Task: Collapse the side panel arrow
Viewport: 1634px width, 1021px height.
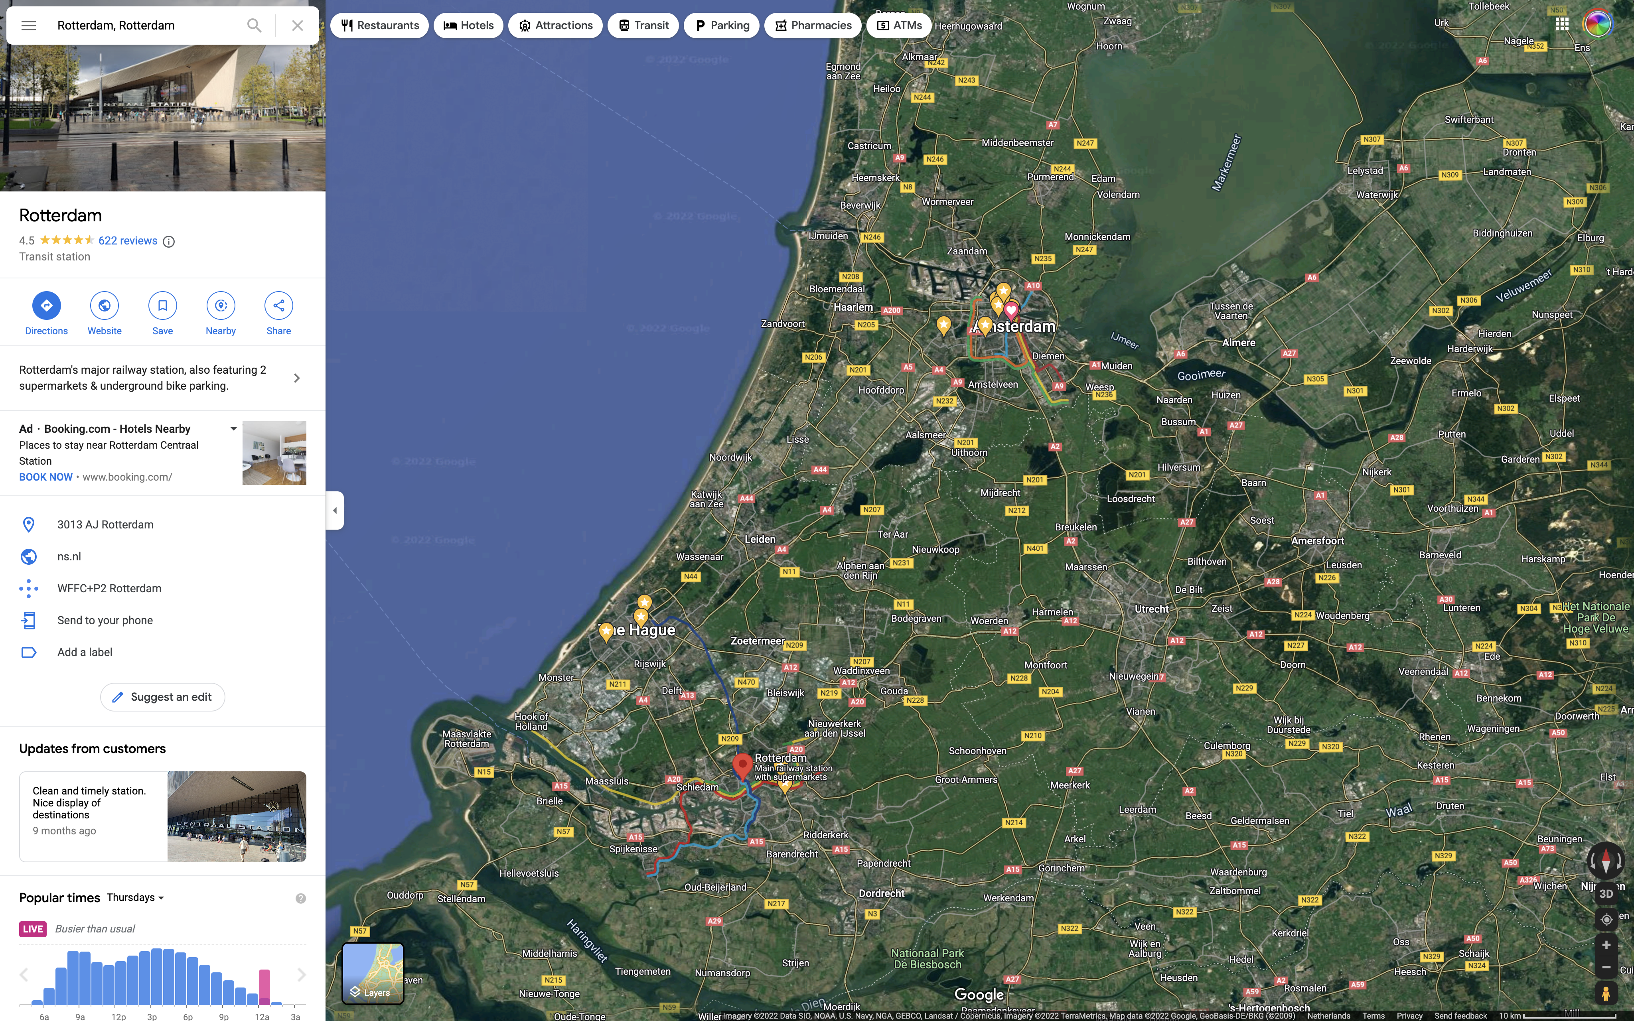Action: (335, 510)
